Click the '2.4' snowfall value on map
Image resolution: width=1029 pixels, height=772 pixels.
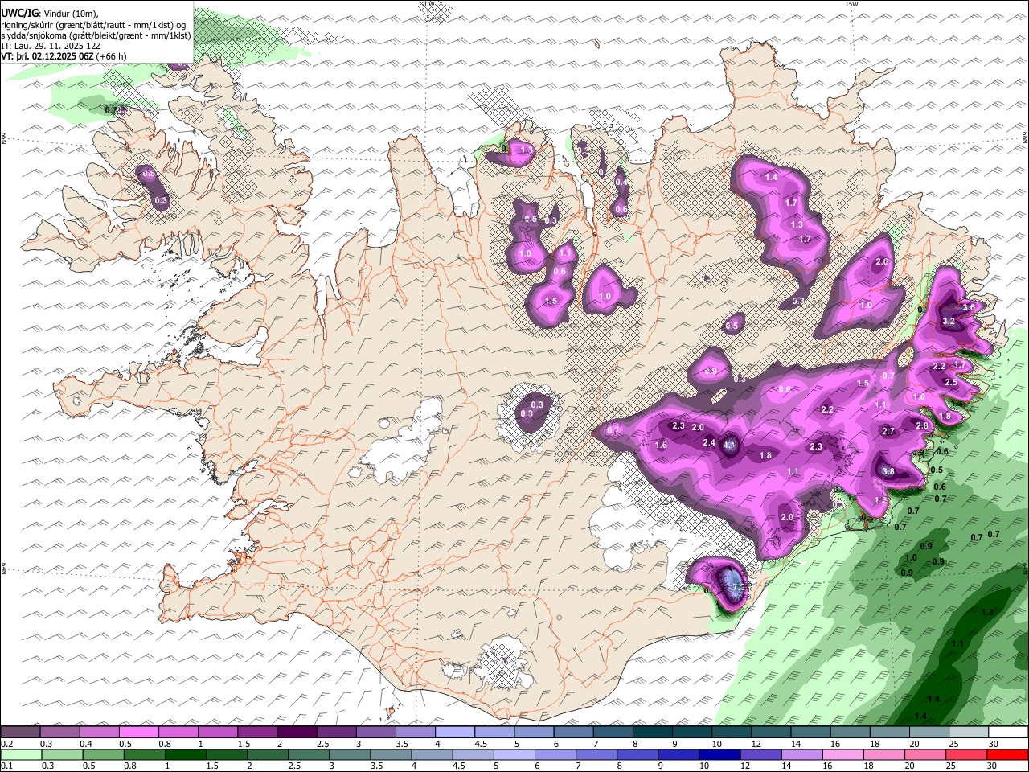point(709,442)
